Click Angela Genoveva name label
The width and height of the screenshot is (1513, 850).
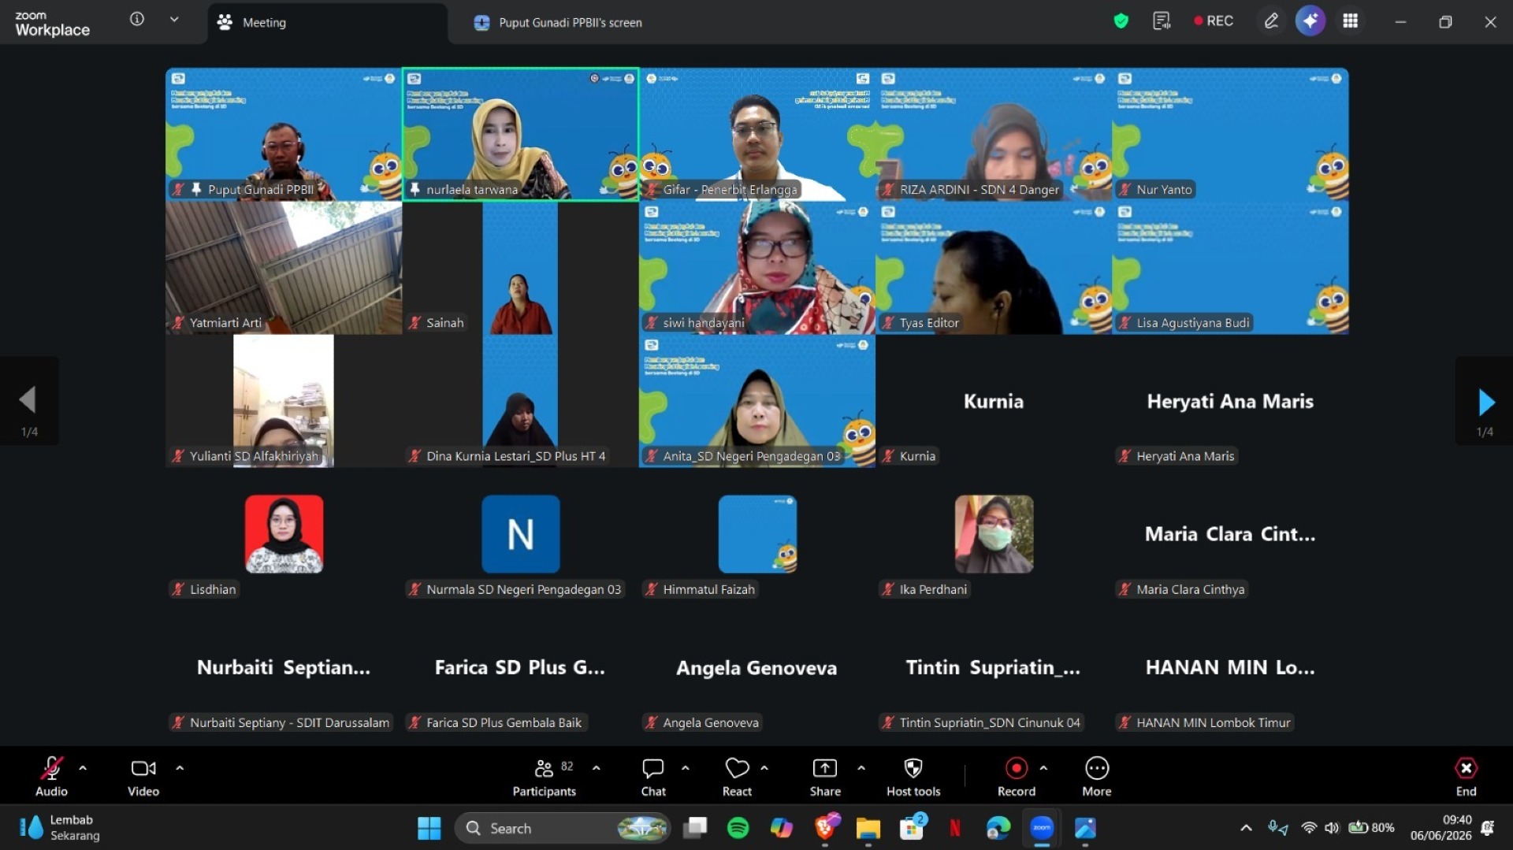[x=703, y=722]
